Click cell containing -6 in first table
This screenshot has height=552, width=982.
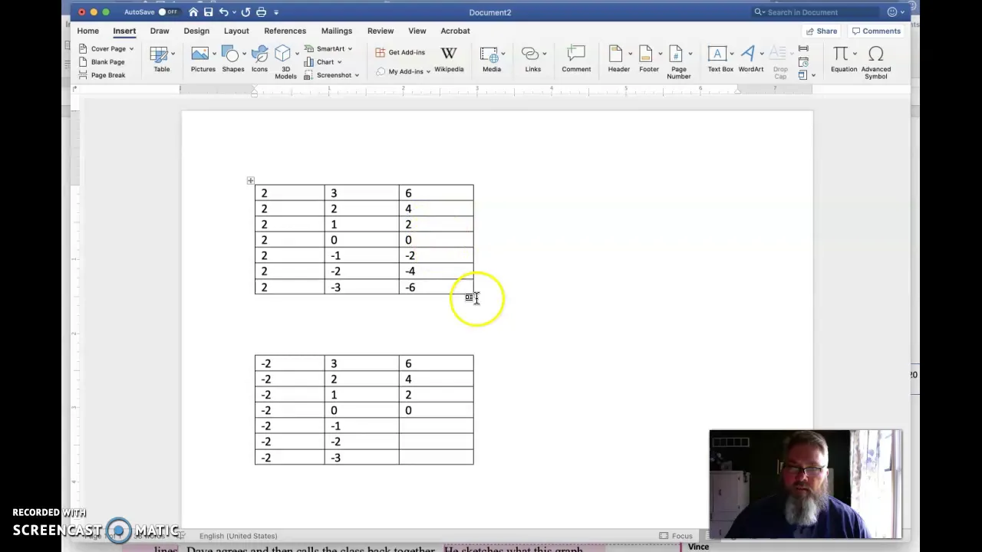437,287
